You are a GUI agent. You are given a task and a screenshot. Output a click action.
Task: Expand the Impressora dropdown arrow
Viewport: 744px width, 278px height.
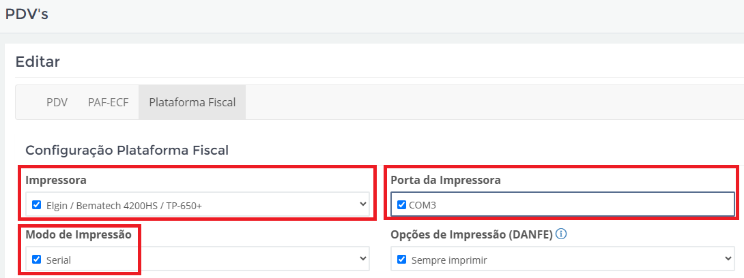pos(363,204)
